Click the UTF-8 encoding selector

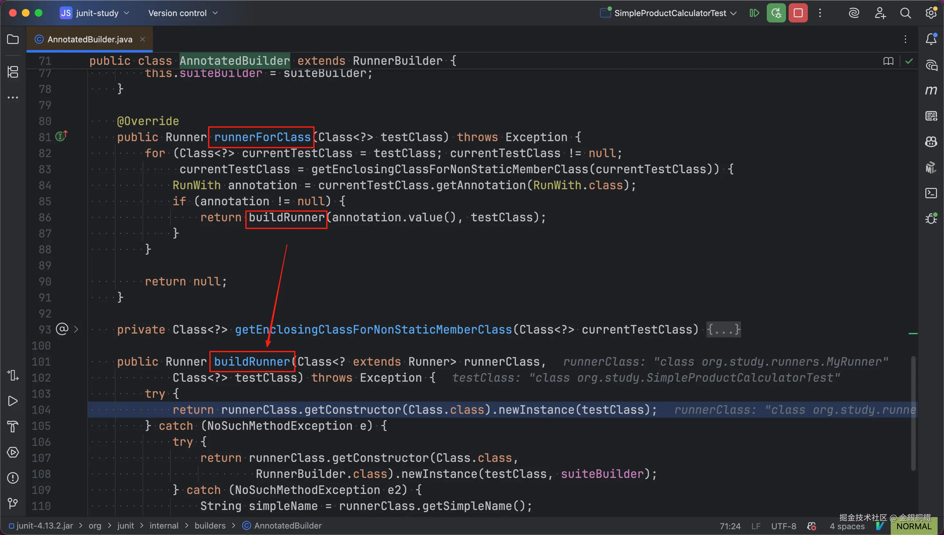(x=783, y=526)
